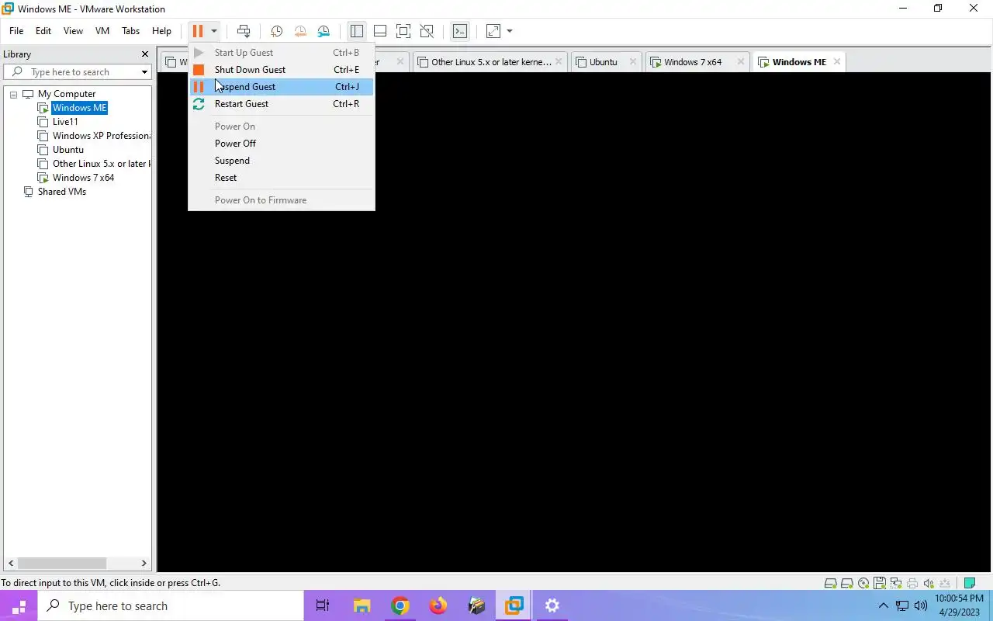Click the system tray volume icon
Screen dimensions: 993x621
click(921, 605)
